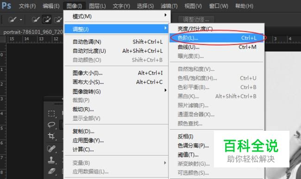Open 图像大小(I) dialog

tap(116, 73)
